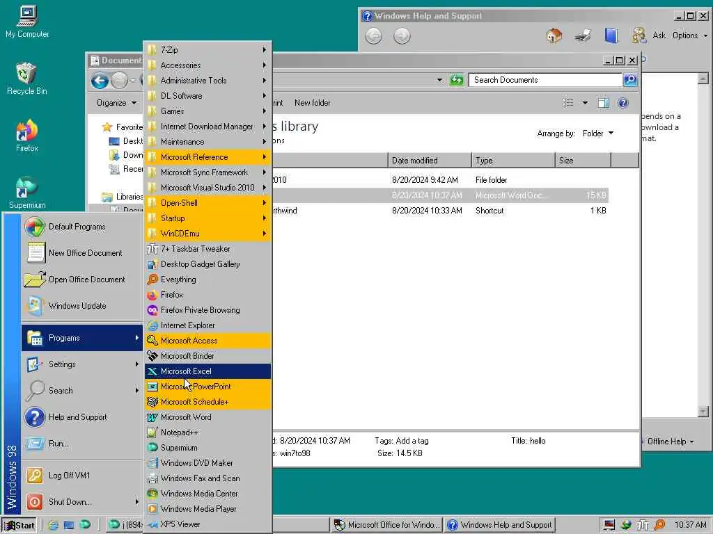This screenshot has height=534, width=713.
Task: Expand the Startup folder submenu
Action: (x=207, y=218)
